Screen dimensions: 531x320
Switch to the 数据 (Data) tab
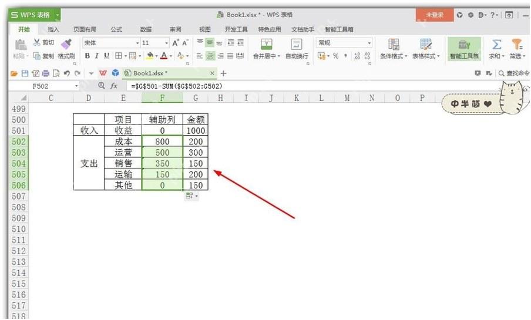[146, 29]
